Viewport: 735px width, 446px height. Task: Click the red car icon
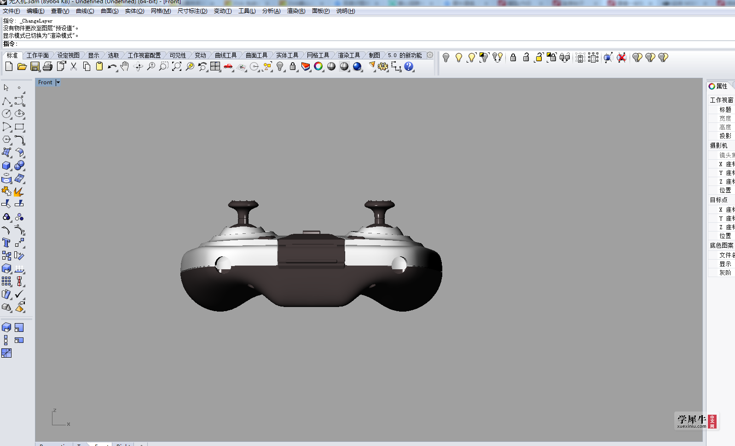coord(228,67)
